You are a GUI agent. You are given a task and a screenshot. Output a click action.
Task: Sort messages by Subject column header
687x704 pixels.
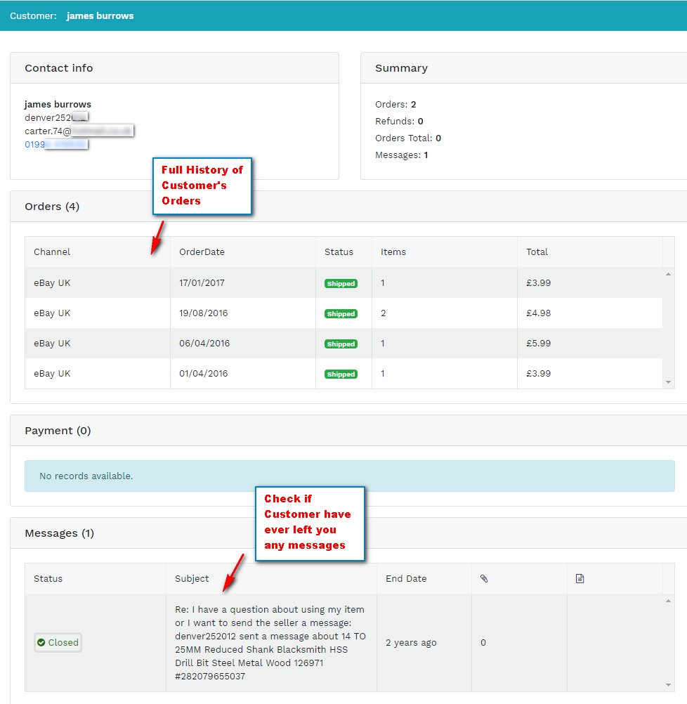click(x=192, y=579)
